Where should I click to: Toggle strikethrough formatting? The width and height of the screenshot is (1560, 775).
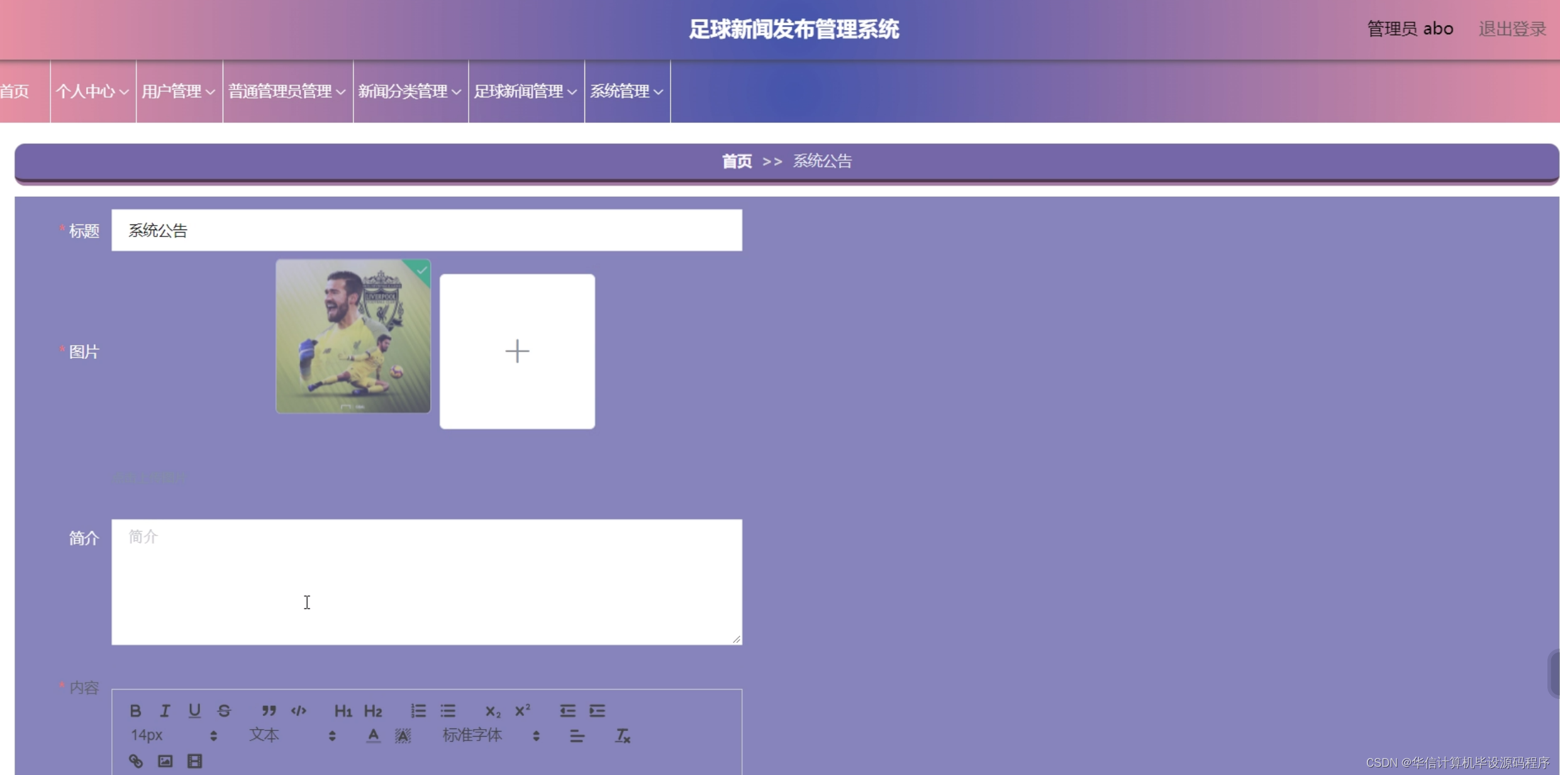[x=225, y=710]
